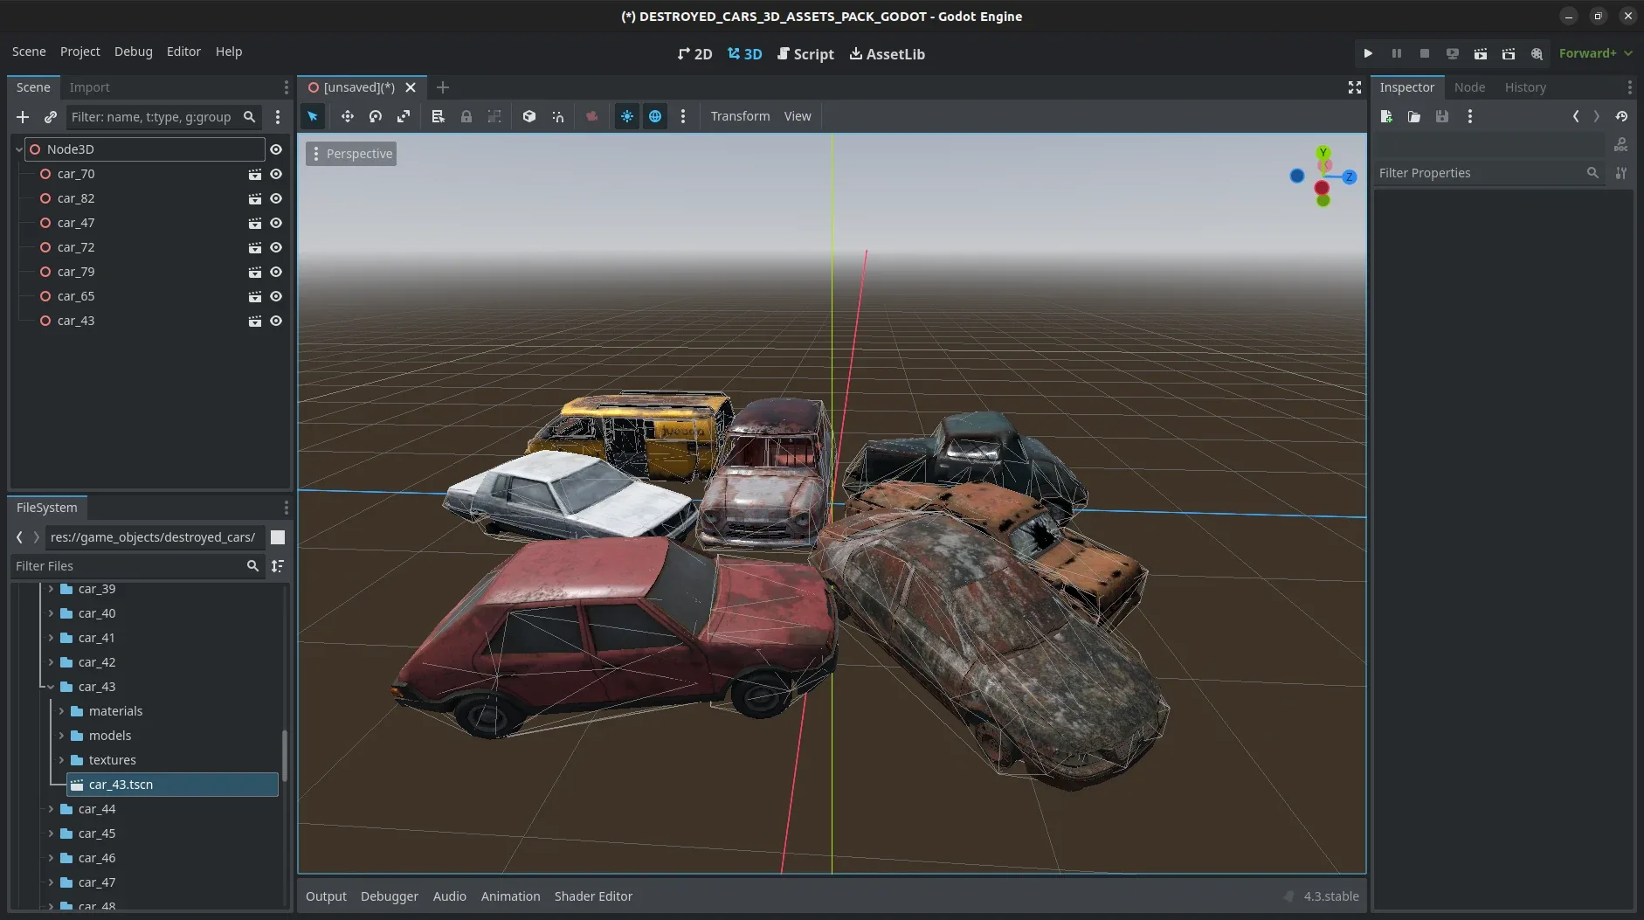Screen dimensions: 1644x920
Task: Open the Project menu
Action: (79, 52)
